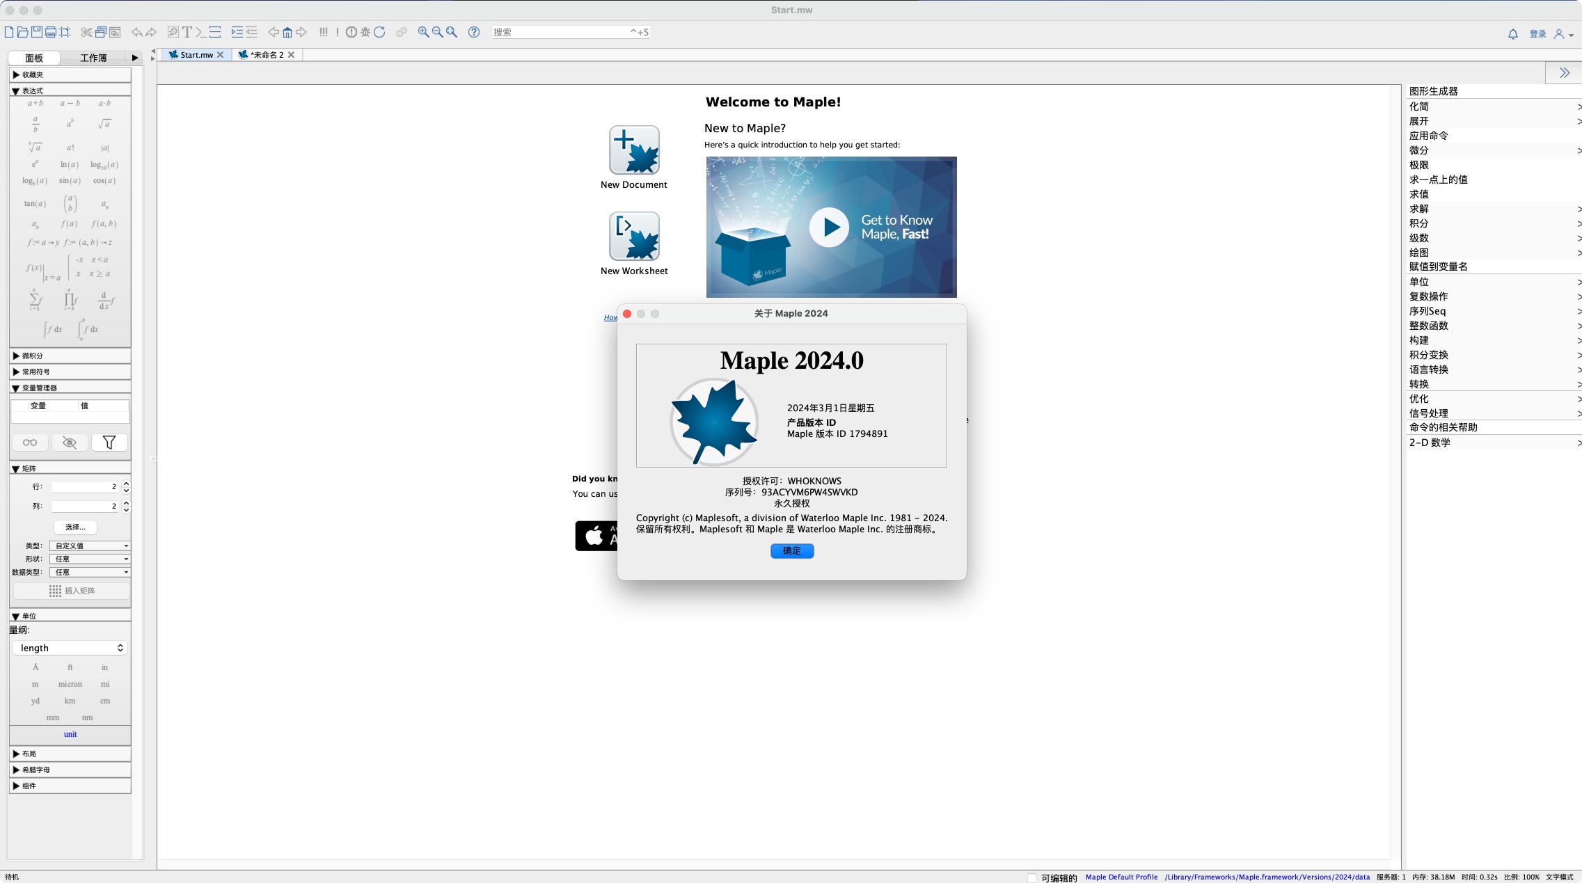Insert a Maple command prompt (>_)
Viewport: 1582px width, 883px height.
click(x=200, y=32)
